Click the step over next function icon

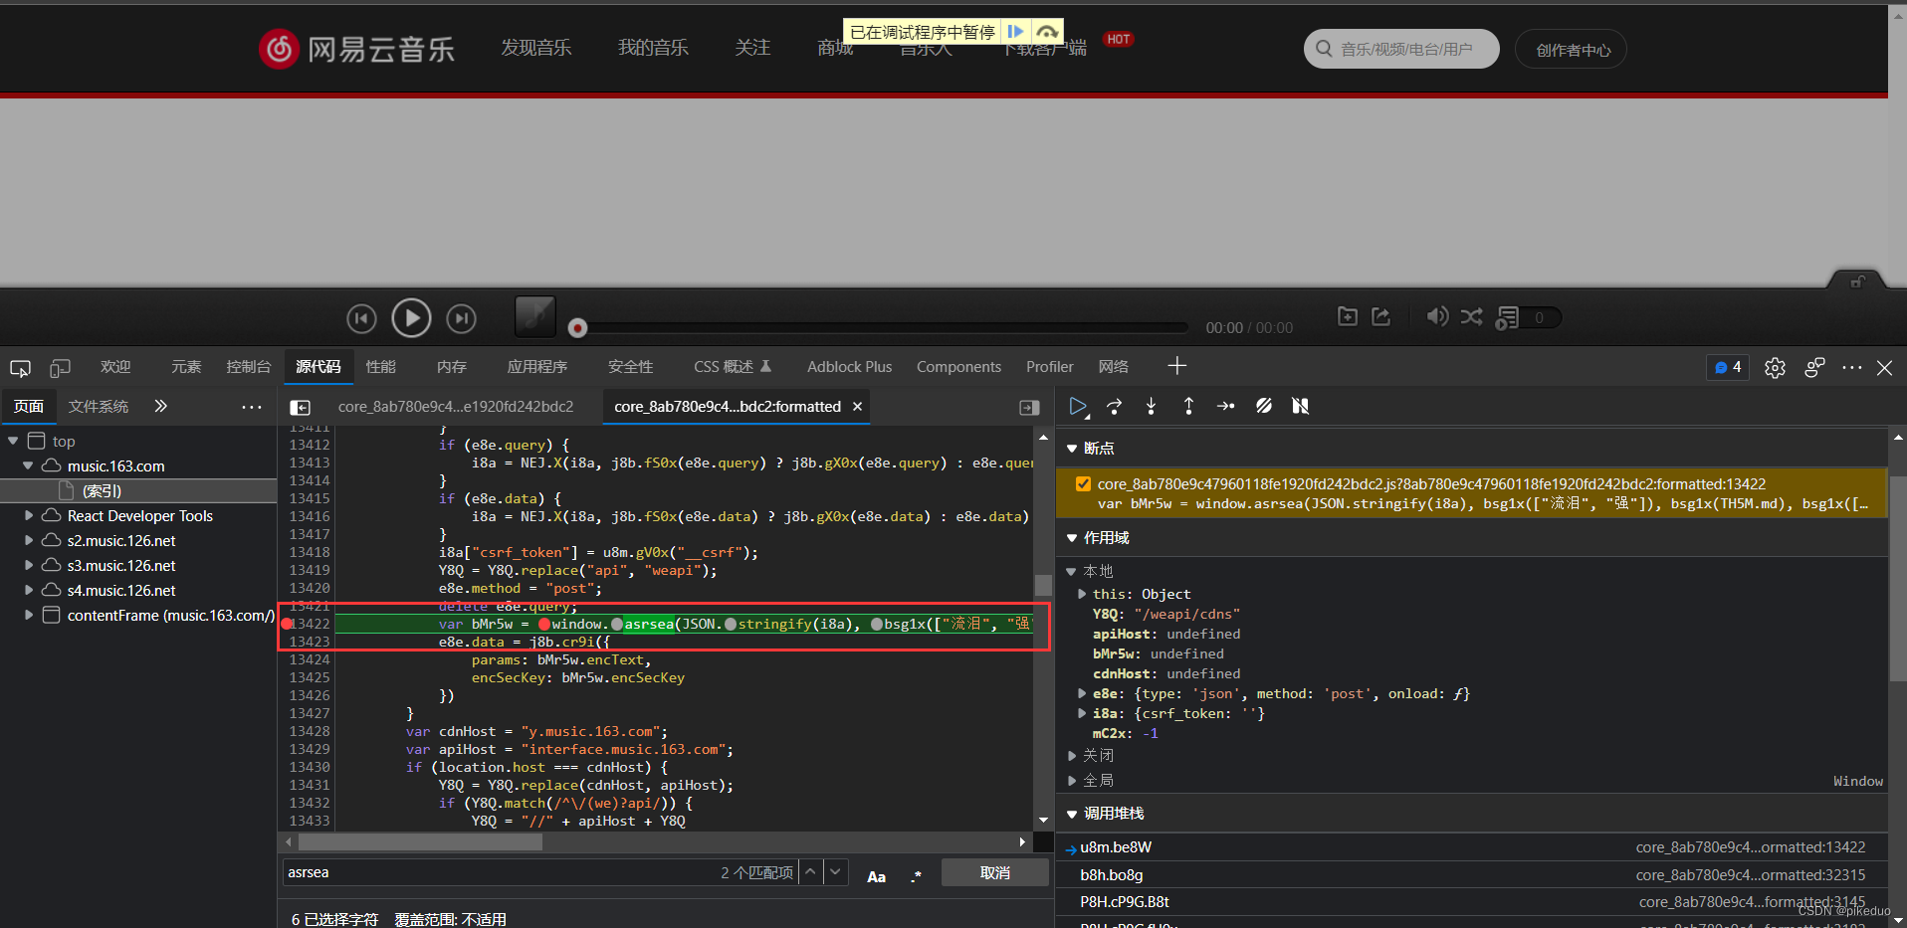pyautogui.click(x=1115, y=406)
